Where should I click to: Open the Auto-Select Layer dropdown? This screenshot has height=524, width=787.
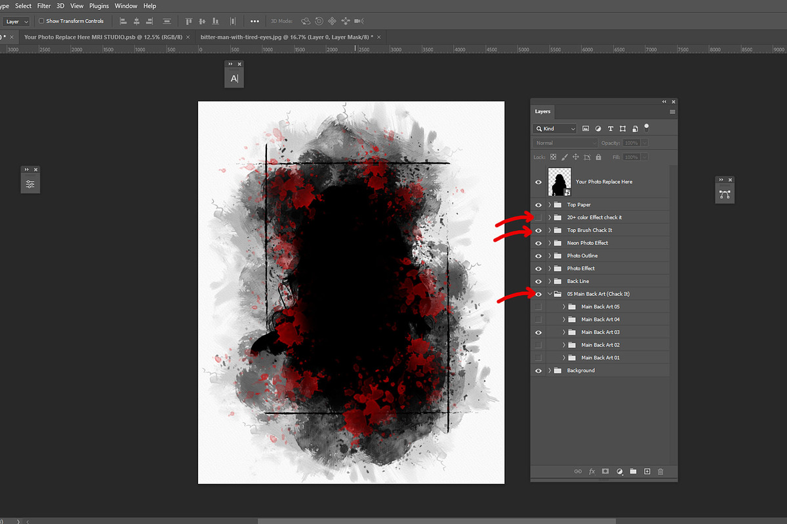coord(16,21)
